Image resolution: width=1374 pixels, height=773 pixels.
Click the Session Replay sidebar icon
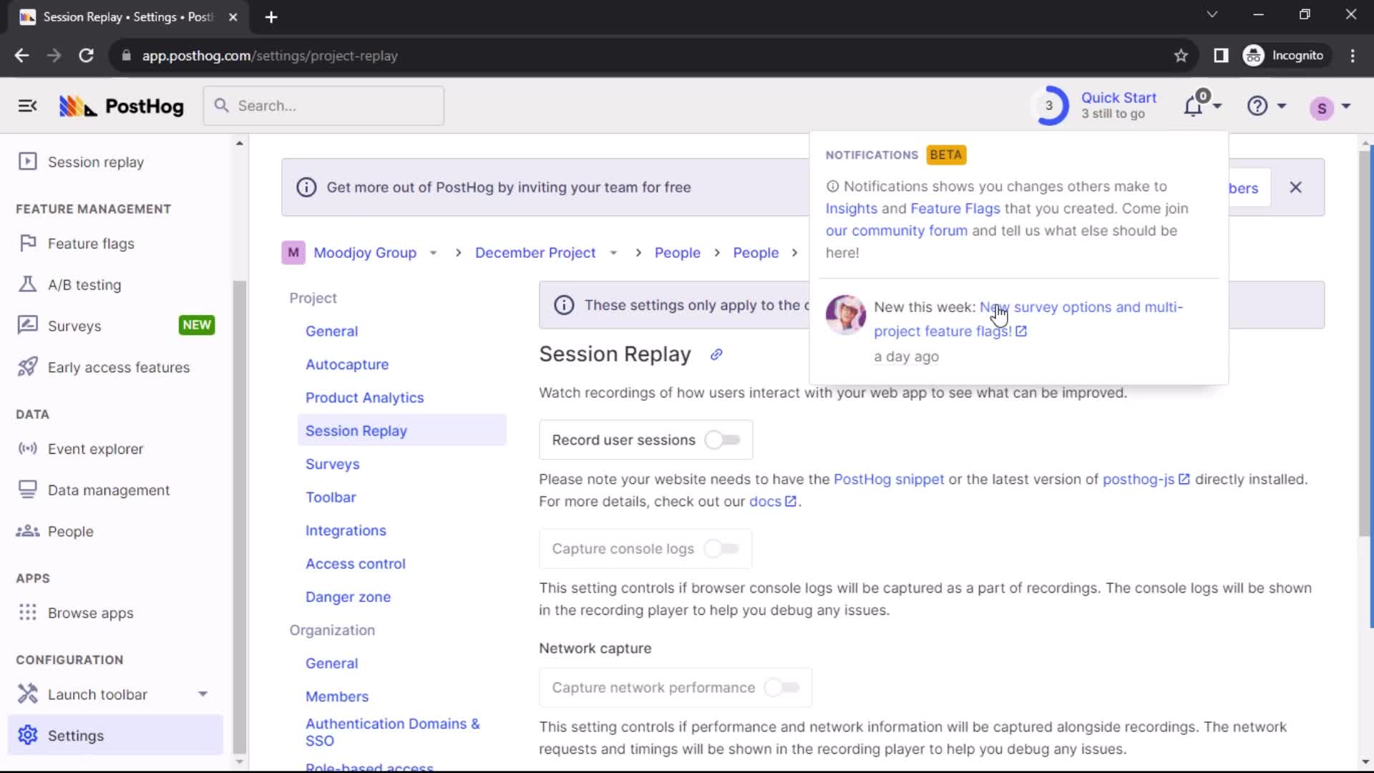[x=26, y=161]
